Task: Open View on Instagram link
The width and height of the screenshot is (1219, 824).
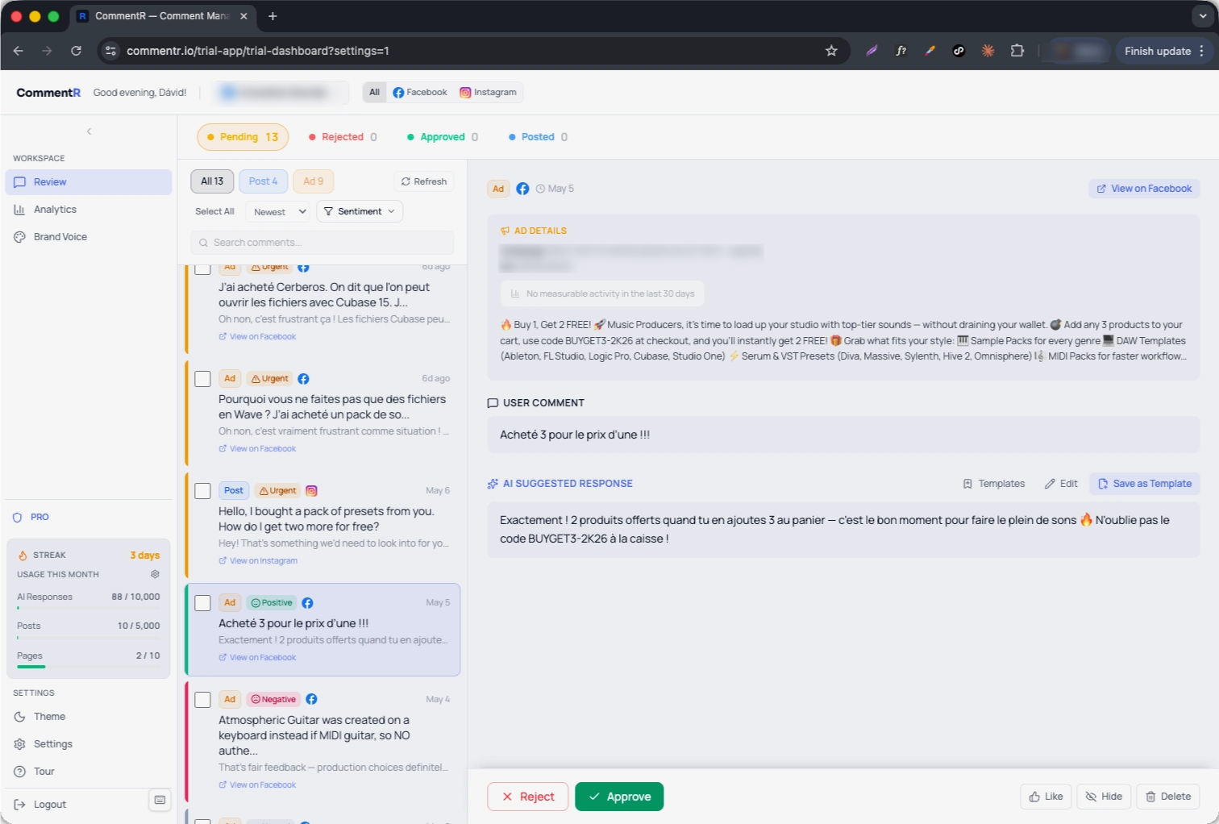Action: click(258, 561)
